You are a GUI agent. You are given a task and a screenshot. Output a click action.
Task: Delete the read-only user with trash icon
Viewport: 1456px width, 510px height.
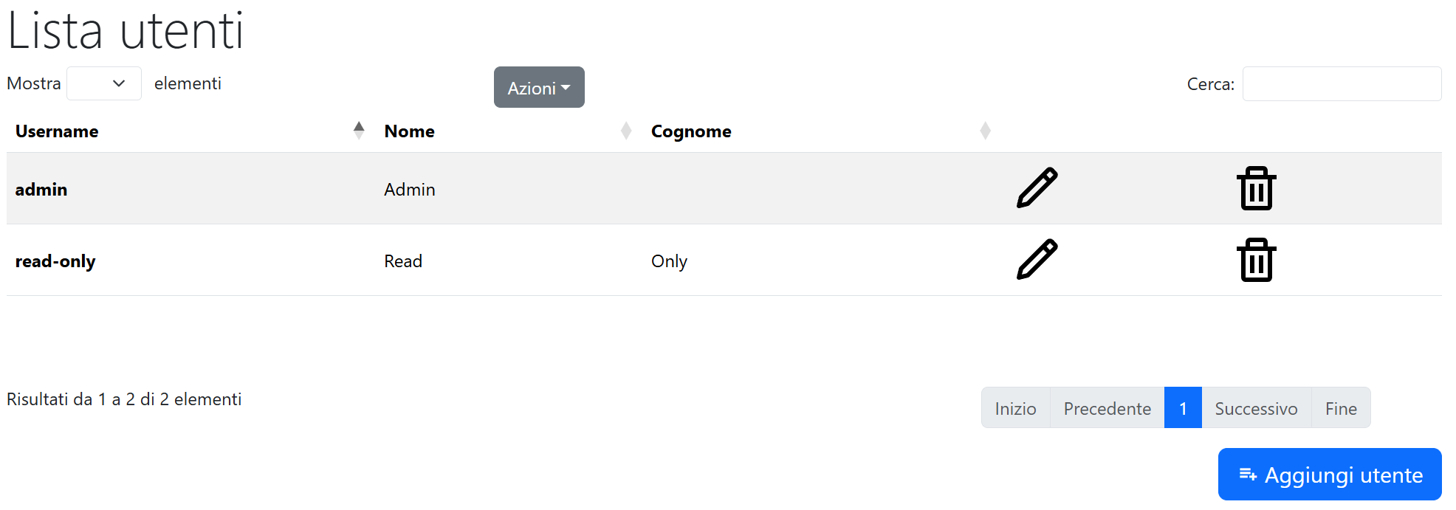pyautogui.click(x=1256, y=260)
